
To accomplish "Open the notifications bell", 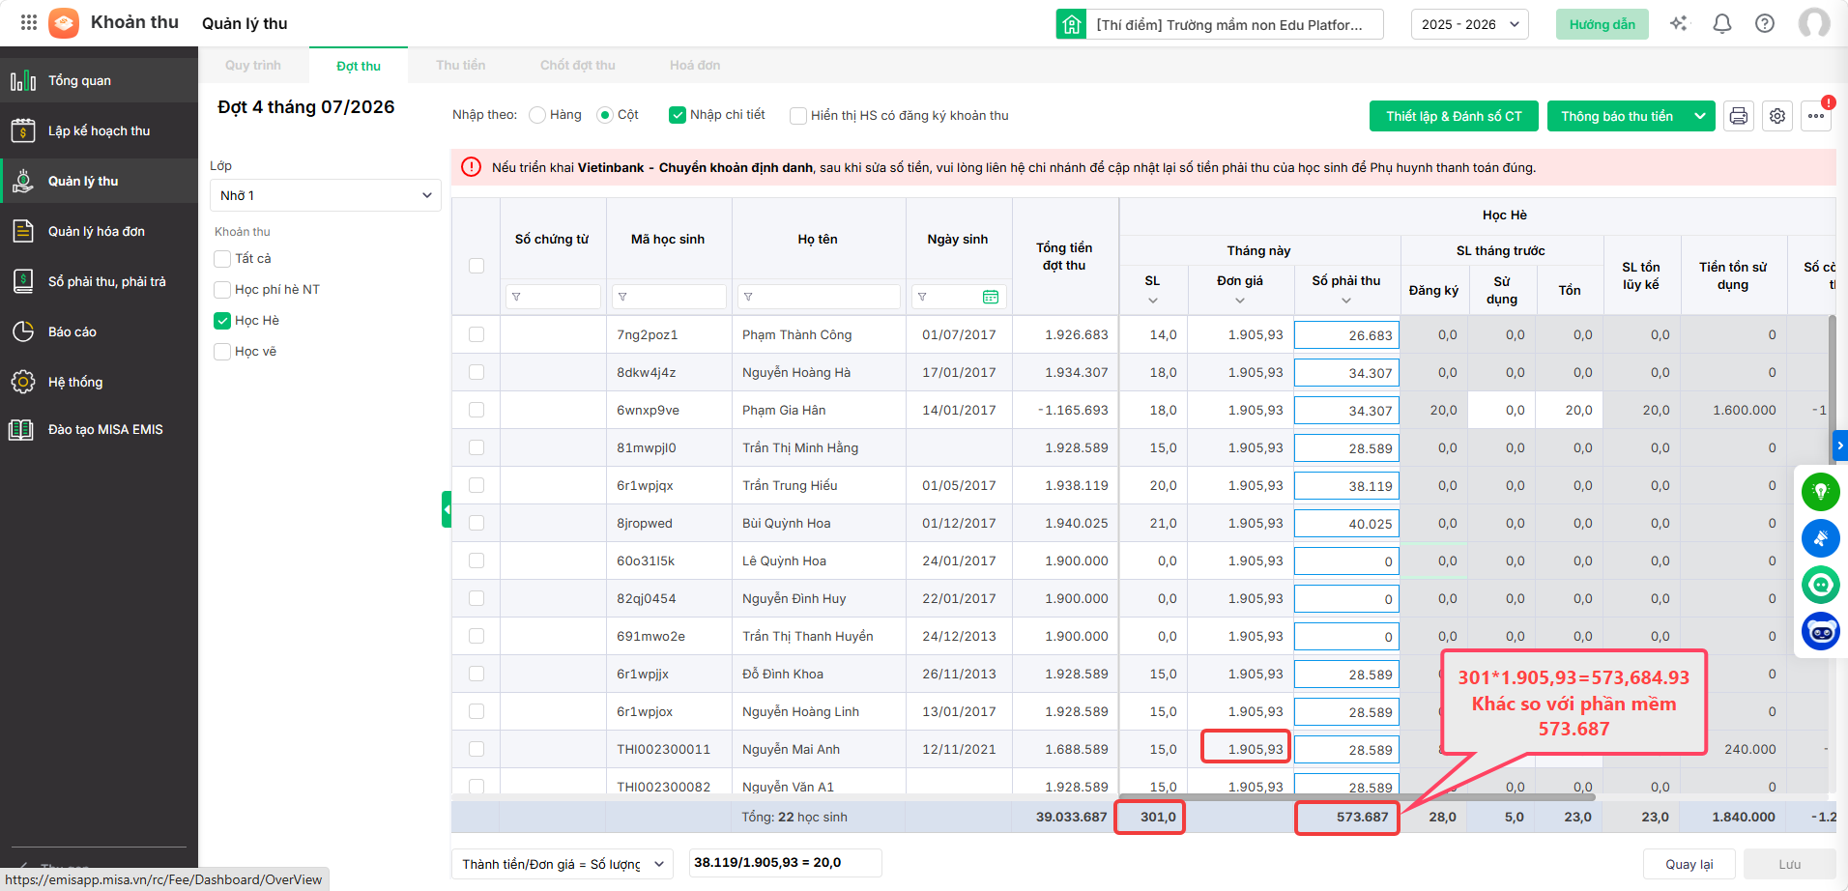I will point(1721,23).
